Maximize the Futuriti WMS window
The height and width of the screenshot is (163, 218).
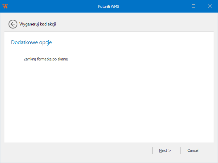click(x=193, y=6)
